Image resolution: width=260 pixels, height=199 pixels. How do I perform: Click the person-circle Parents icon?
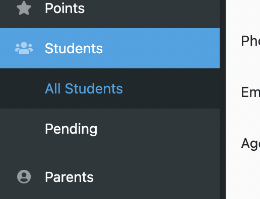pos(24,176)
